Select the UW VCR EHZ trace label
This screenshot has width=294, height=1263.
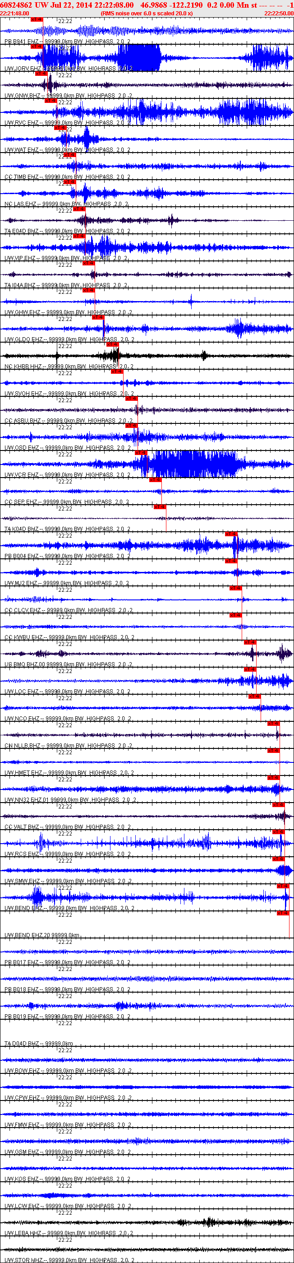[x=68, y=475]
